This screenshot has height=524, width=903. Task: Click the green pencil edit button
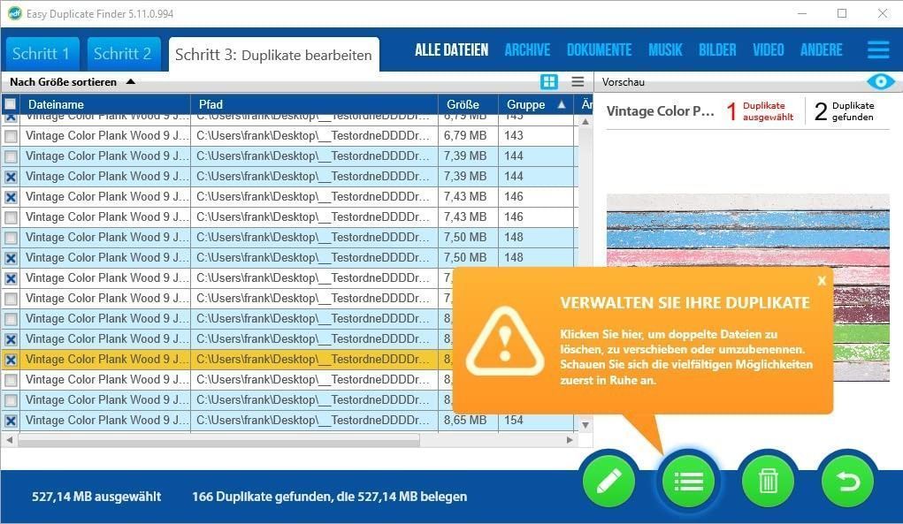tap(609, 482)
